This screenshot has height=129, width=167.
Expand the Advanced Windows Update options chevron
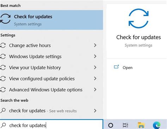95,90
